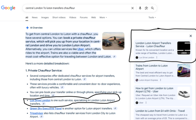Screen dimensions: 196x120
Task: Open three-dot menu for Lux Drive London source
Action: pyautogui.click(x=157, y=58)
